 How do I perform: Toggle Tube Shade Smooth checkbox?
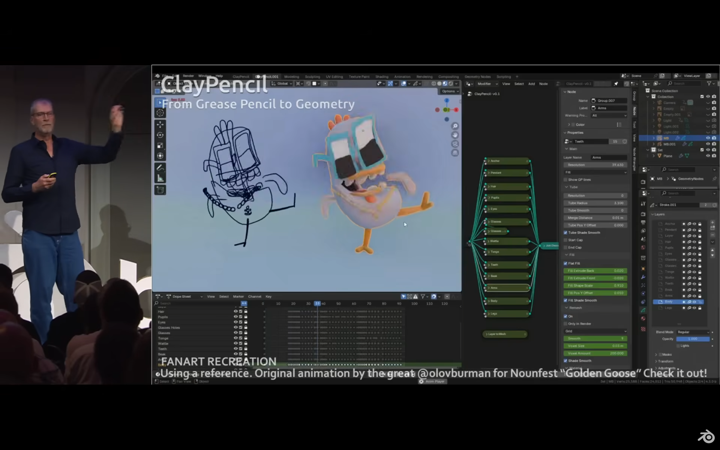565,233
